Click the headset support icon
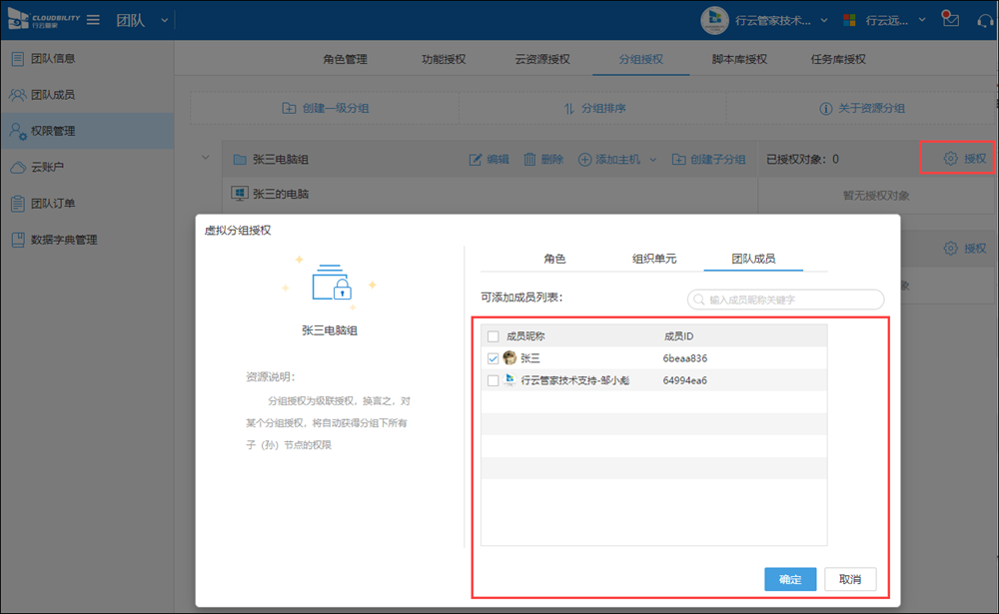Image resolution: width=999 pixels, height=614 pixels. pyautogui.click(x=985, y=21)
